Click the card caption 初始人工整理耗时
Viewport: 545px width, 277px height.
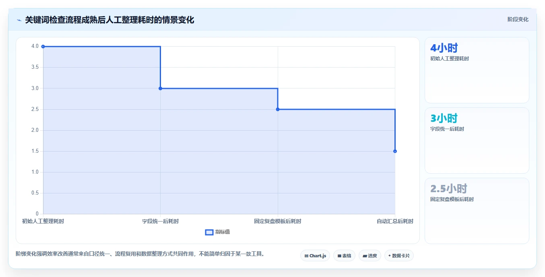450,59
